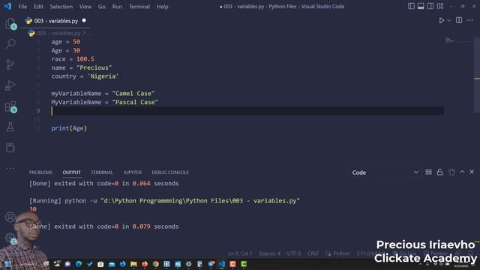Image resolution: width=480 pixels, height=270 pixels.
Task: Click the minimap code preview
Action: click(x=449, y=40)
